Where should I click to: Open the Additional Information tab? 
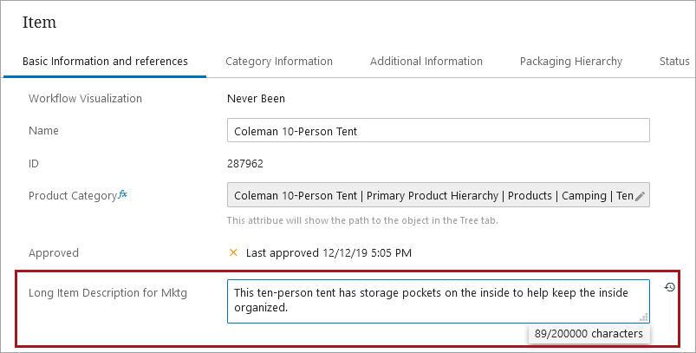(426, 62)
